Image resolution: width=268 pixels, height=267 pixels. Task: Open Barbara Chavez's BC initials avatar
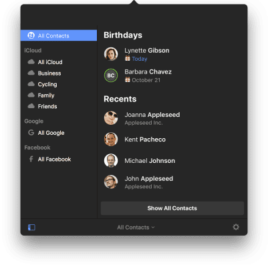point(111,75)
